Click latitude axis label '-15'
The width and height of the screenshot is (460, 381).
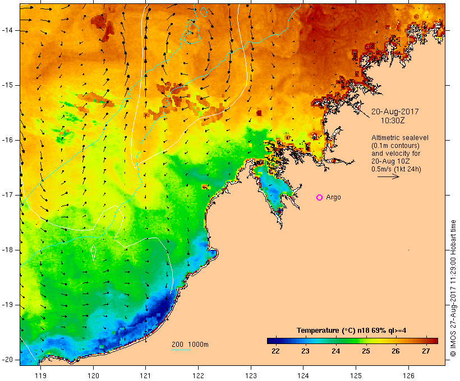click(x=7, y=85)
